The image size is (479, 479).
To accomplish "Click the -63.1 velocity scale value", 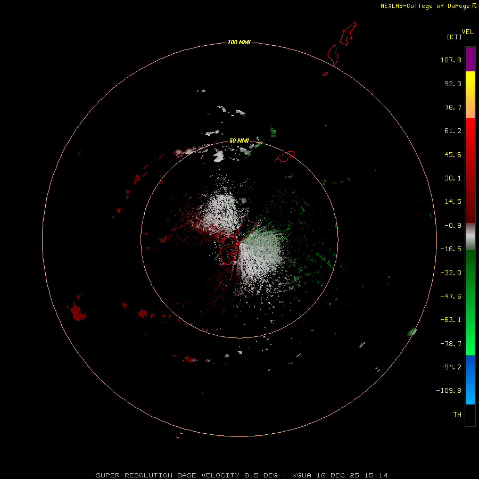I will [451, 320].
